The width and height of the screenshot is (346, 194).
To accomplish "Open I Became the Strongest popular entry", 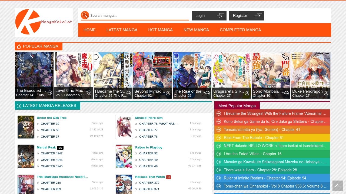I will coord(275,113).
